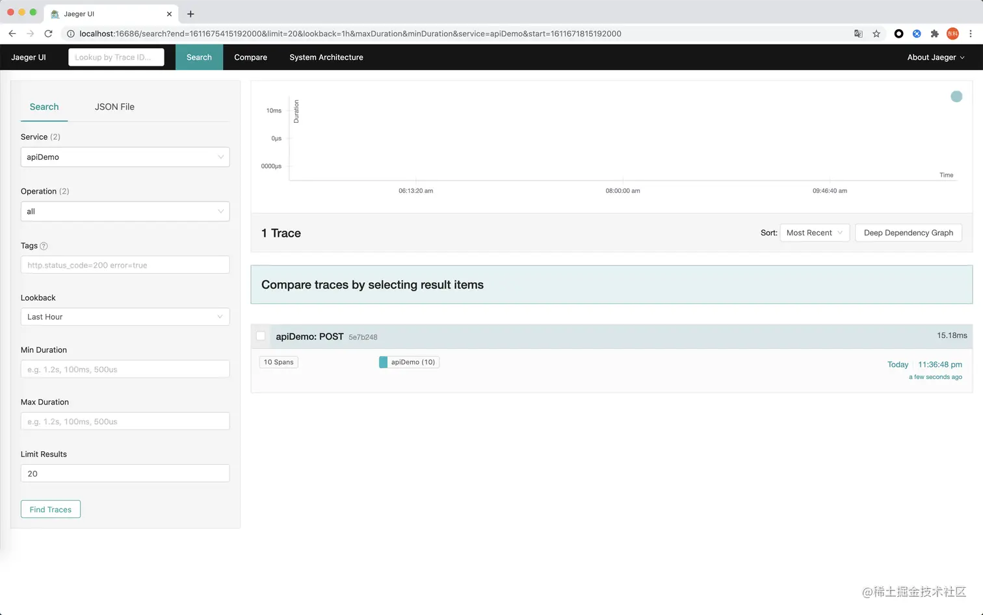Click the Today date label
This screenshot has width=983, height=615.
pos(898,365)
